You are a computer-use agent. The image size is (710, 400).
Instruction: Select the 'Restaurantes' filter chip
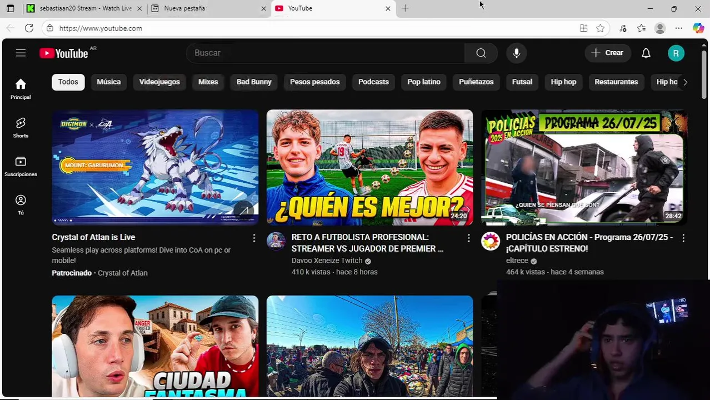pos(616,82)
